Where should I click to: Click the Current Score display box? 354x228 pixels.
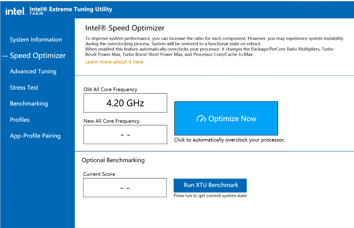pyautogui.click(x=125, y=187)
